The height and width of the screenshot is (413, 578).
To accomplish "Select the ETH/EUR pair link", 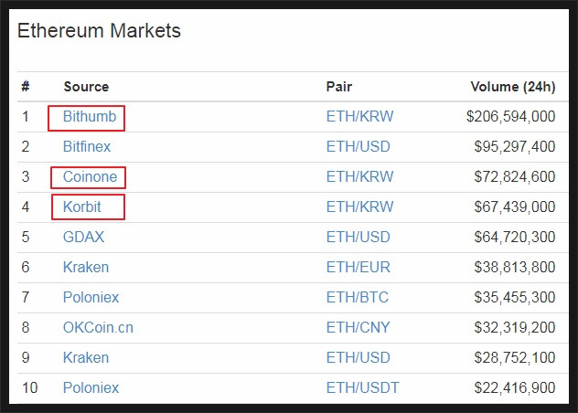I will 358,268.
